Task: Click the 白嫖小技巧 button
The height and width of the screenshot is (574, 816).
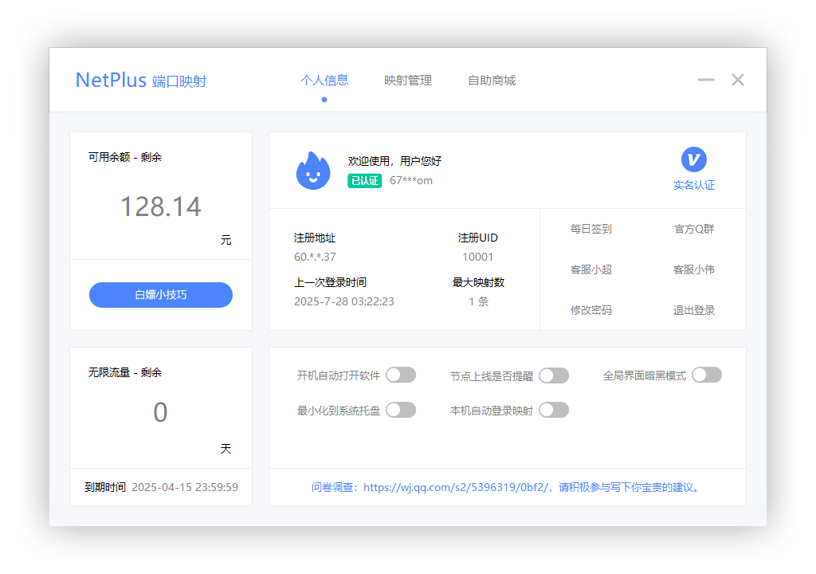Action: [161, 295]
